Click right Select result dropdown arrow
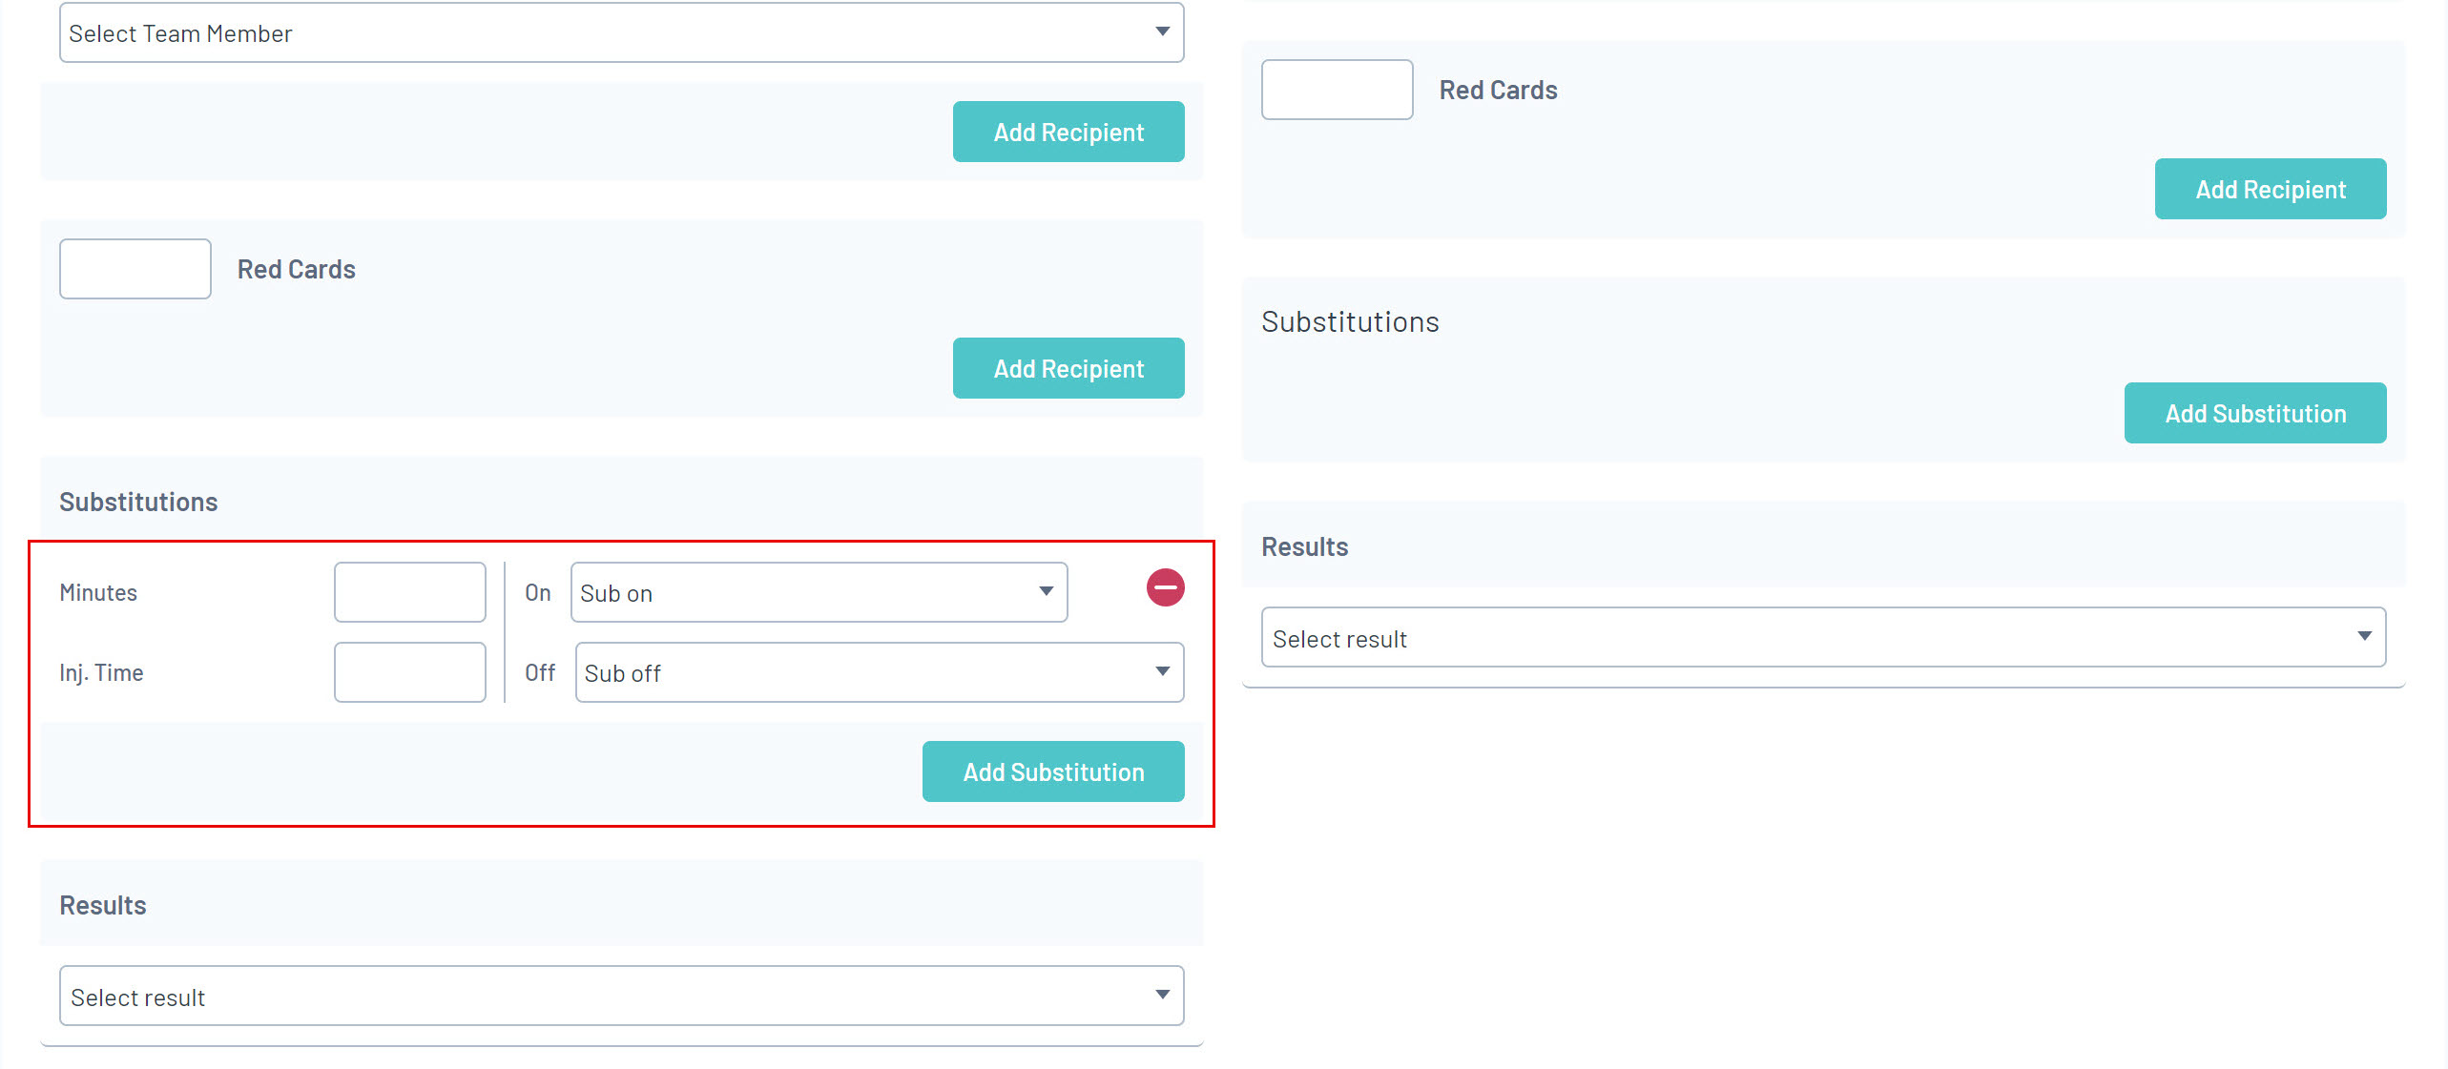This screenshot has height=1069, width=2448. pyautogui.click(x=2364, y=636)
